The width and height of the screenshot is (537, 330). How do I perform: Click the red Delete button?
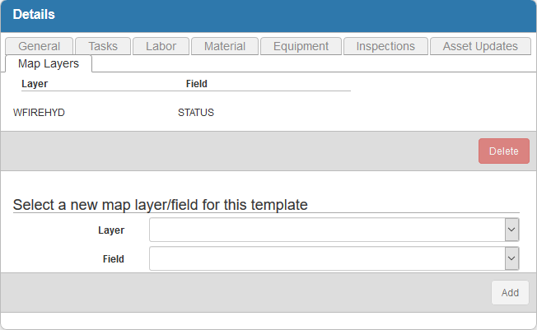503,151
